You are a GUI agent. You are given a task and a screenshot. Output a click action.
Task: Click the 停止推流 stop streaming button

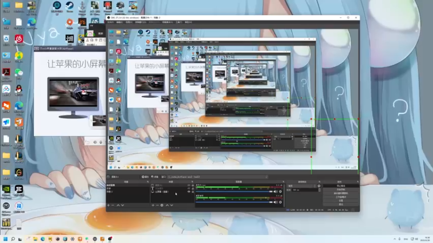pos(341,186)
